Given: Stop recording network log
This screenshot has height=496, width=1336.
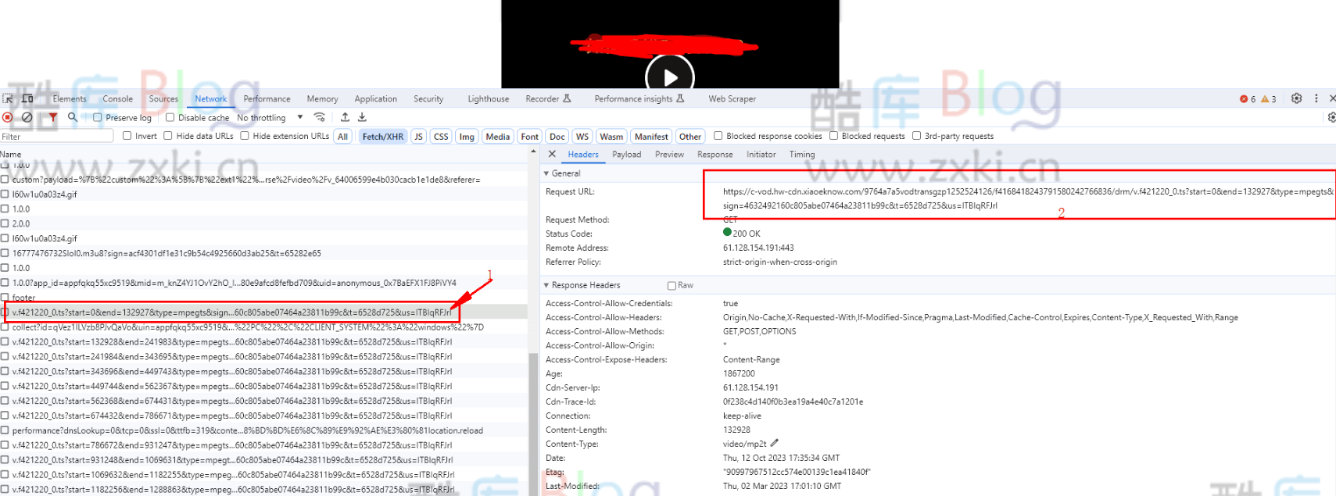Looking at the screenshot, I should (x=8, y=117).
